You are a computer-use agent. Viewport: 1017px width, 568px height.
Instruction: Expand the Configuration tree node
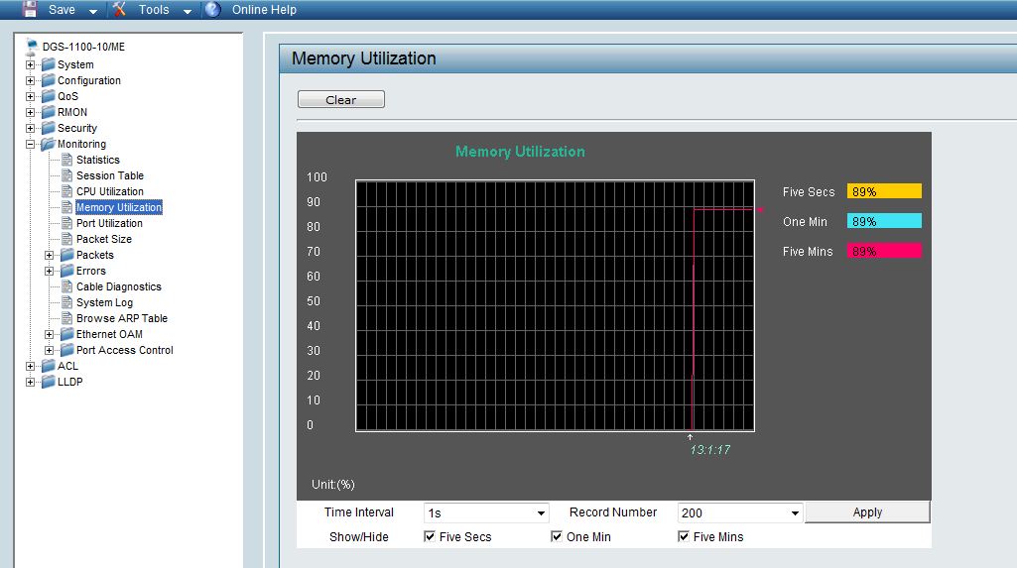coord(30,80)
